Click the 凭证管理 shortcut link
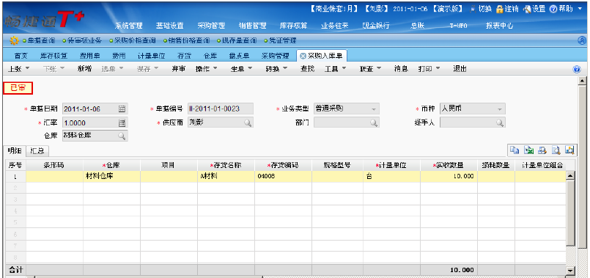This screenshot has width=590, height=278. [282, 40]
